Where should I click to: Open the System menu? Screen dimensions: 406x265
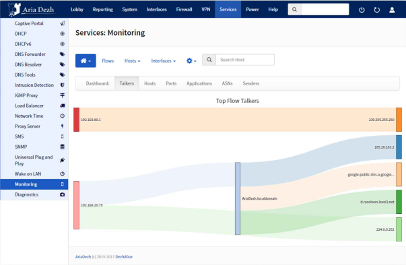tap(130, 9)
